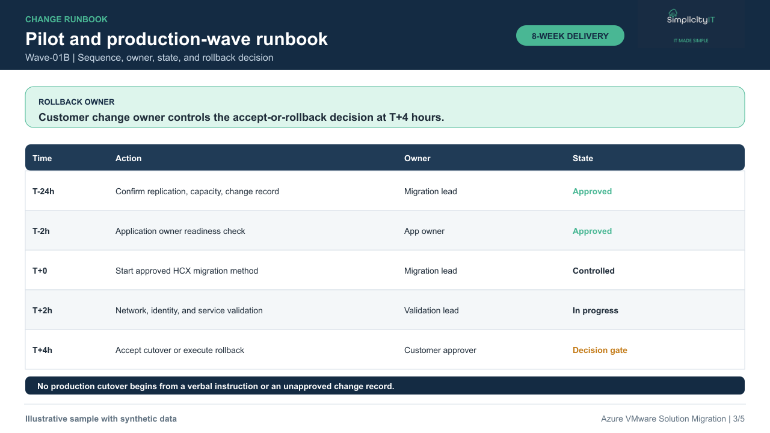770x433 pixels.
Task: Click the 'No production cutover begins' notice
Action: [x=385, y=386]
